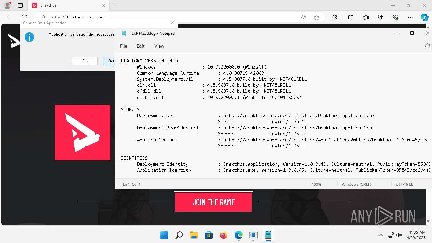The image size is (432, 243).
Task: Click Deployment Identity line in log
Action: [x=283, y=164]
